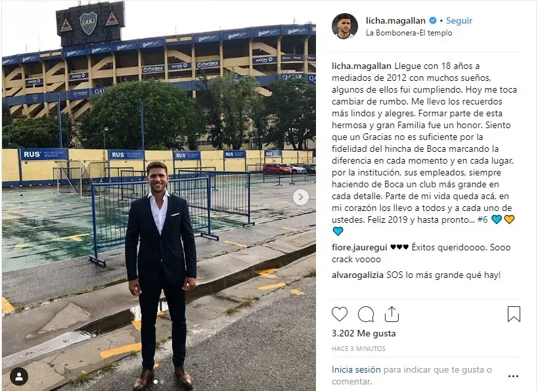
Task: View the 3.202 Me gusta likes list
Action: point(364,333)
